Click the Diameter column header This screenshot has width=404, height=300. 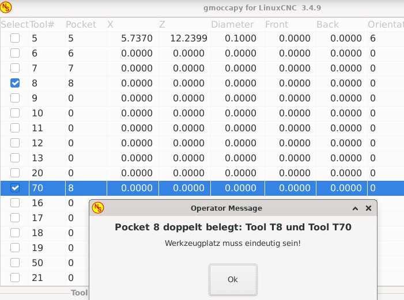point(232,24)
